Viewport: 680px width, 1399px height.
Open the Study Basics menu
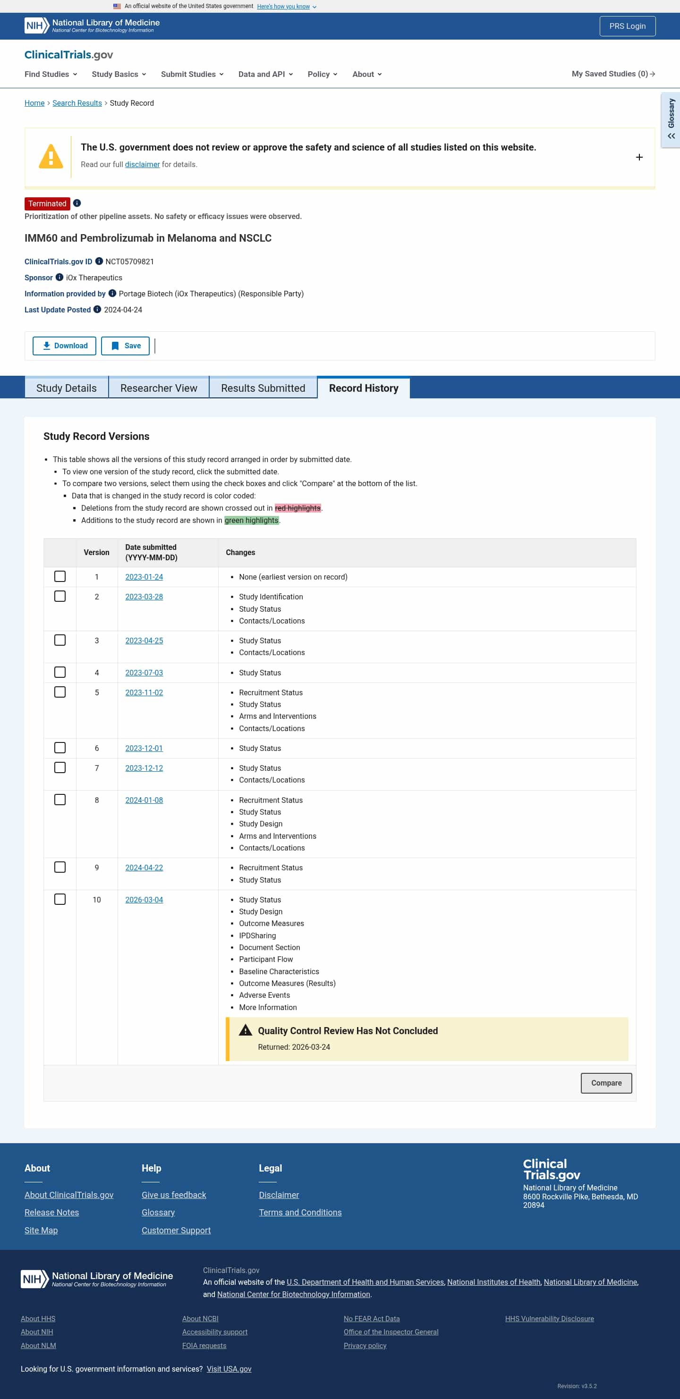click(x=119, y=74)
